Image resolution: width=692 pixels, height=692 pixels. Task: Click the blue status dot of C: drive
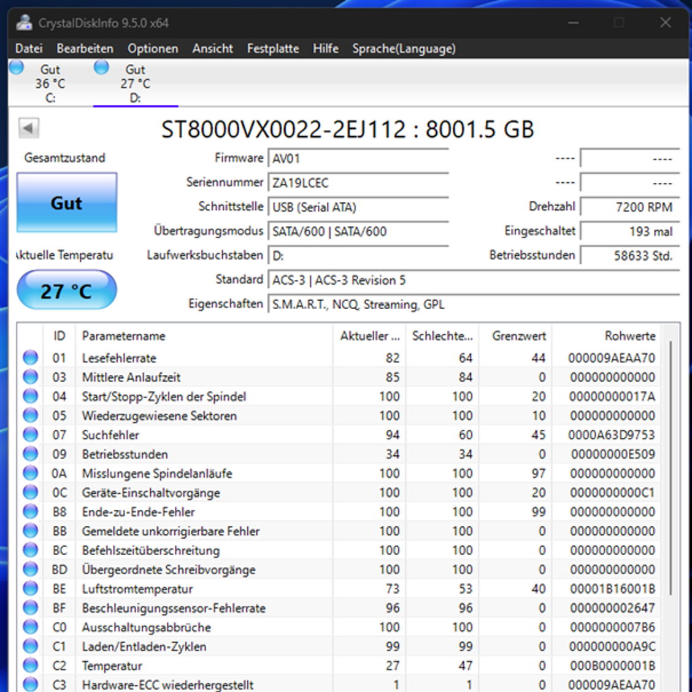[x=17, y=67]
